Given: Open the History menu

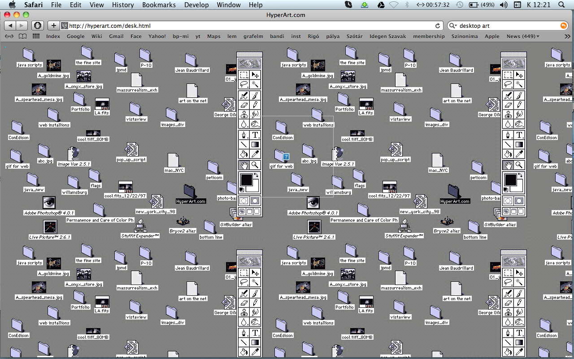Looking at the screenshot, I should 123,5.
